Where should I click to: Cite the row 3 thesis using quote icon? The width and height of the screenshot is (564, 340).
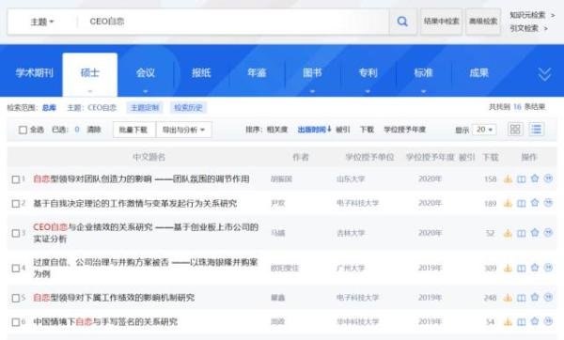coord(548,233)
